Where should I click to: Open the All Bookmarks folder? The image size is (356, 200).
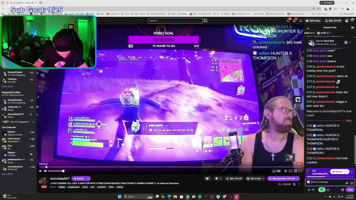(x=347, y=14)
